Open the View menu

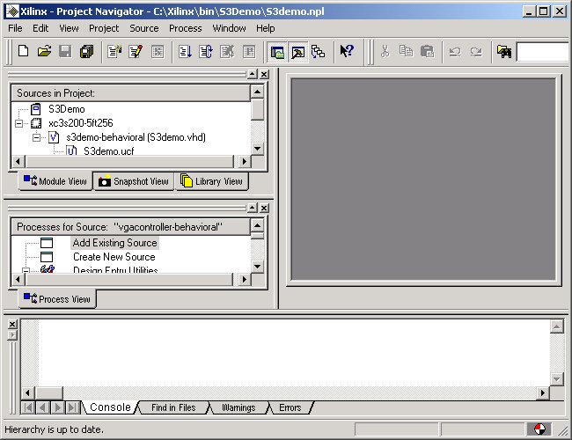[x=69, y=28]
